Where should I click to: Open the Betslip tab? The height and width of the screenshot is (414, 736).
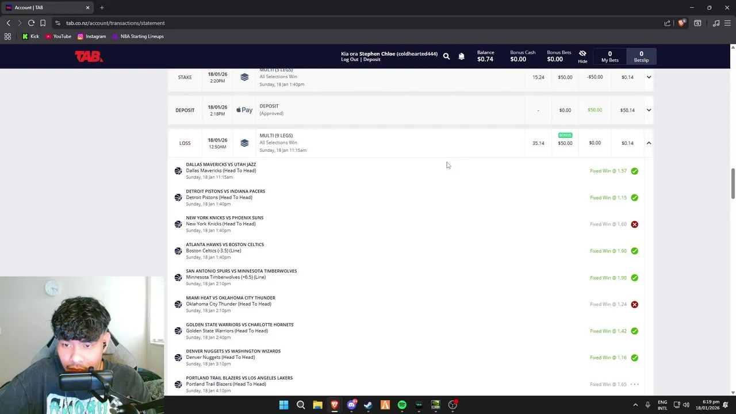click(x=641, y=56)
